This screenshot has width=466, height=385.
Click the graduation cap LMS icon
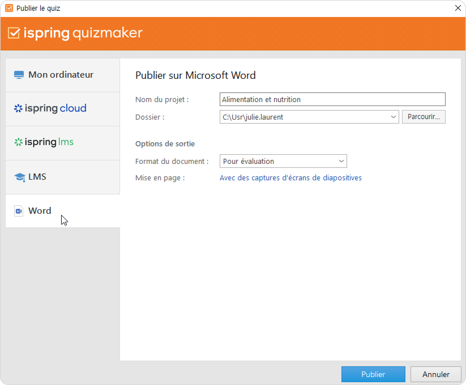coord(20,177)
